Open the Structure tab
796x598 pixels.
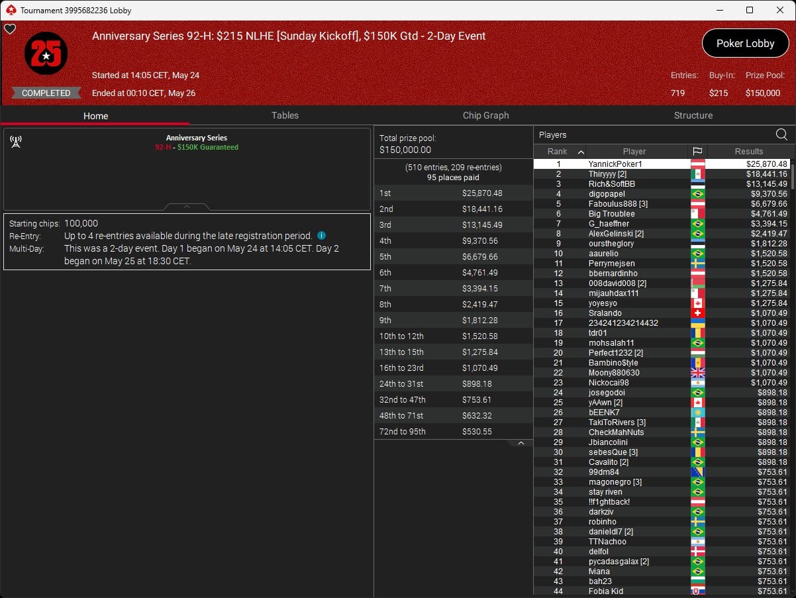693,115
